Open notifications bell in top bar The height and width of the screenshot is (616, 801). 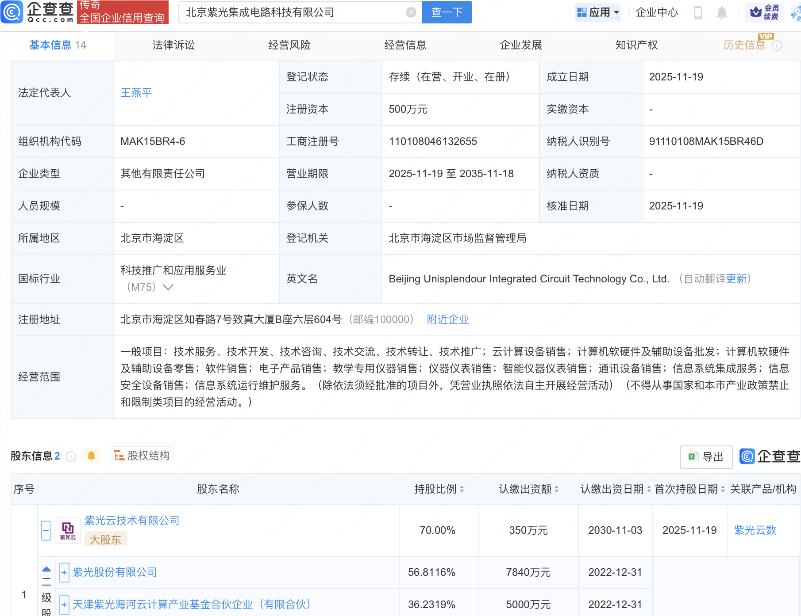721,13
